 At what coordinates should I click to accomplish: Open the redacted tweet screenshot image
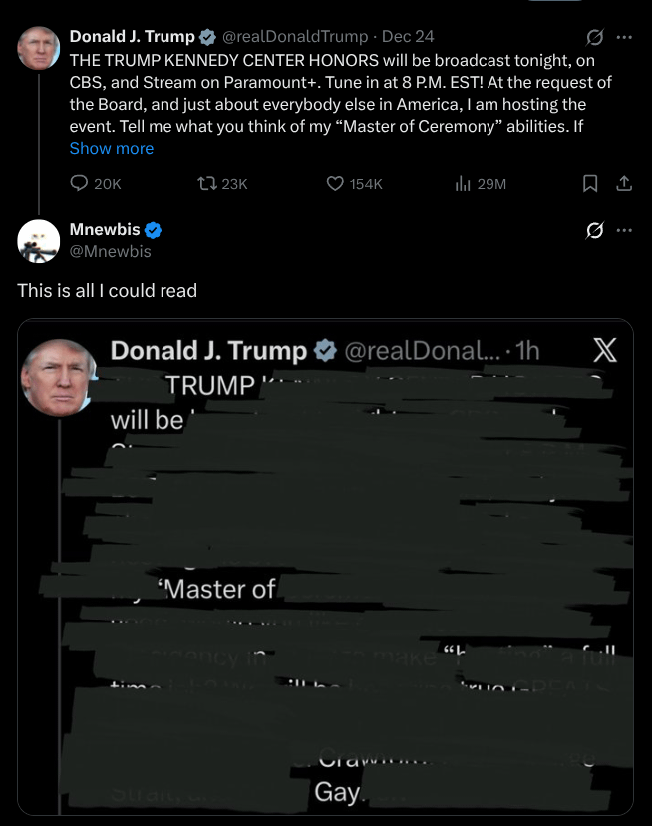pyautogui.click(x=325, y=567)
